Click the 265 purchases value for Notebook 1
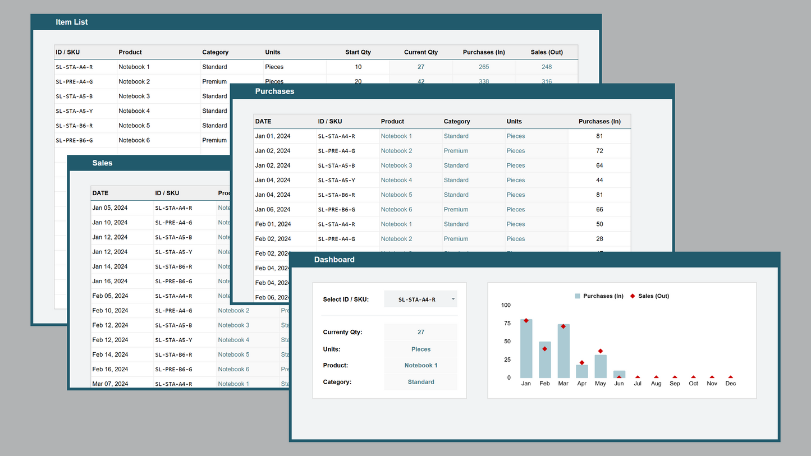811x456 pixels. click(483, 67)
